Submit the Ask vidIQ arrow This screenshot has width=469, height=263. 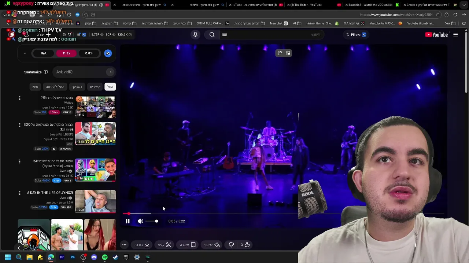[x=111, y=72]
